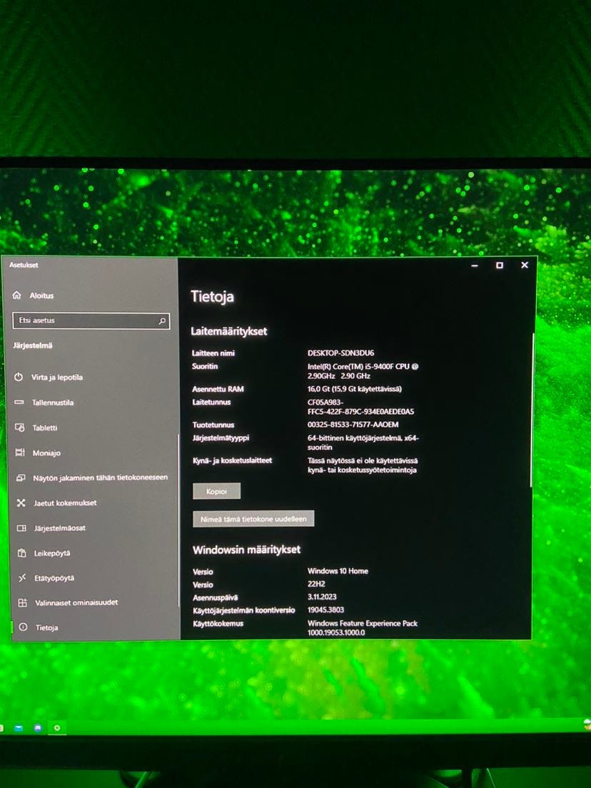Screen dimensions: 591x788
Task: Click the search magnifier in Etsi asetus
Action: 162,320
